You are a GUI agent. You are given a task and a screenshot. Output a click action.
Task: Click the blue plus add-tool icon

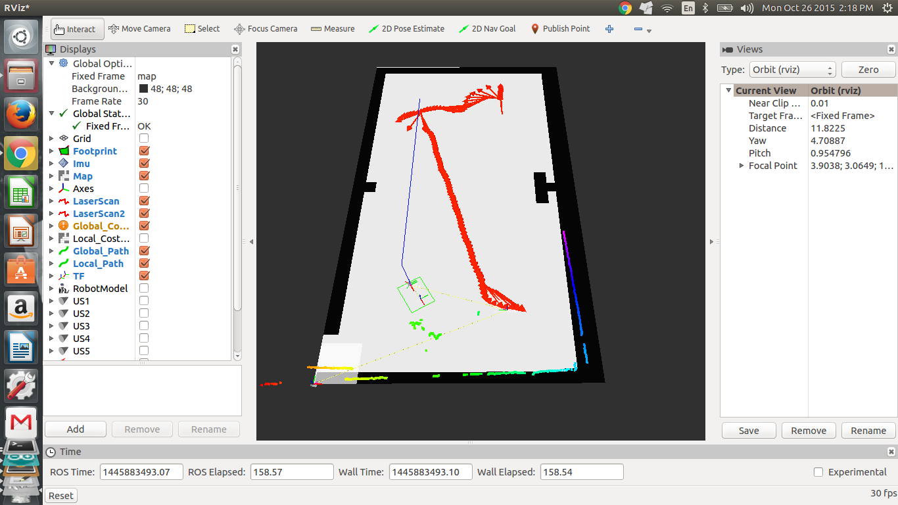pos(609,29)
